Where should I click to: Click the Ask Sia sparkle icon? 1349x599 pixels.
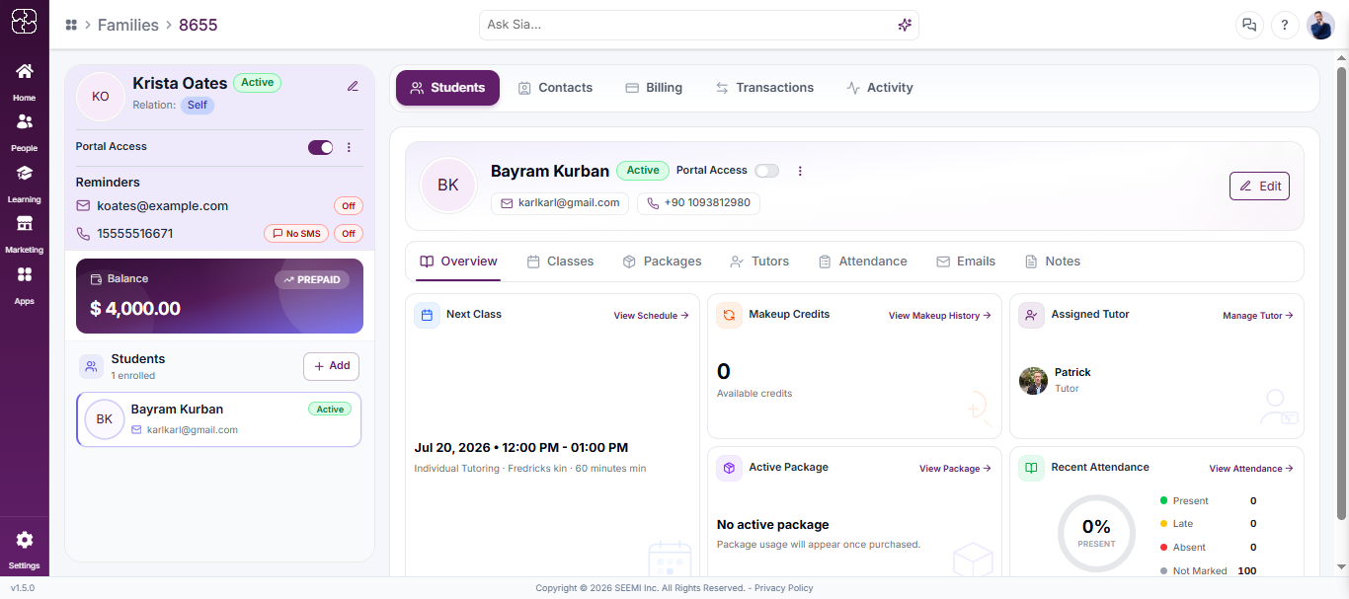[x=904, y=25]
